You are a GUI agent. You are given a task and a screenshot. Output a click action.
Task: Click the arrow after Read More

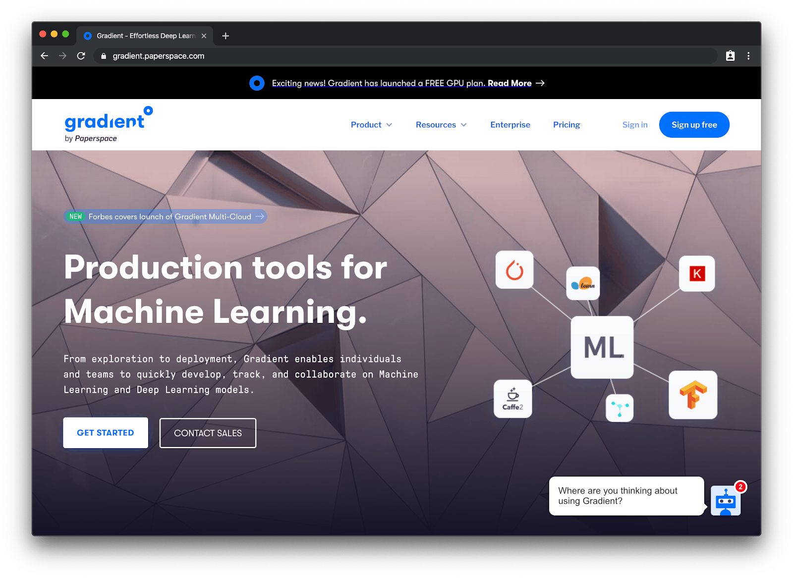[540, 83]
